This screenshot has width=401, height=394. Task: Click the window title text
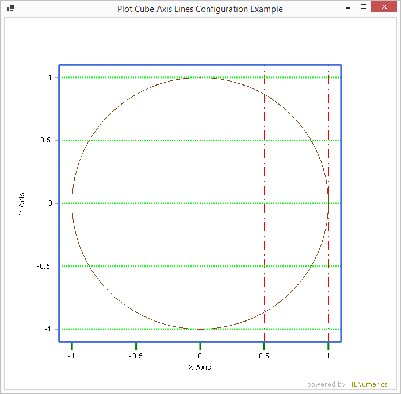pos(200,9)
